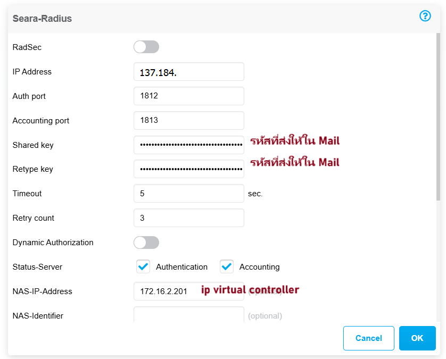
Task: Open the help icon in dialog header
Action: 425,16
